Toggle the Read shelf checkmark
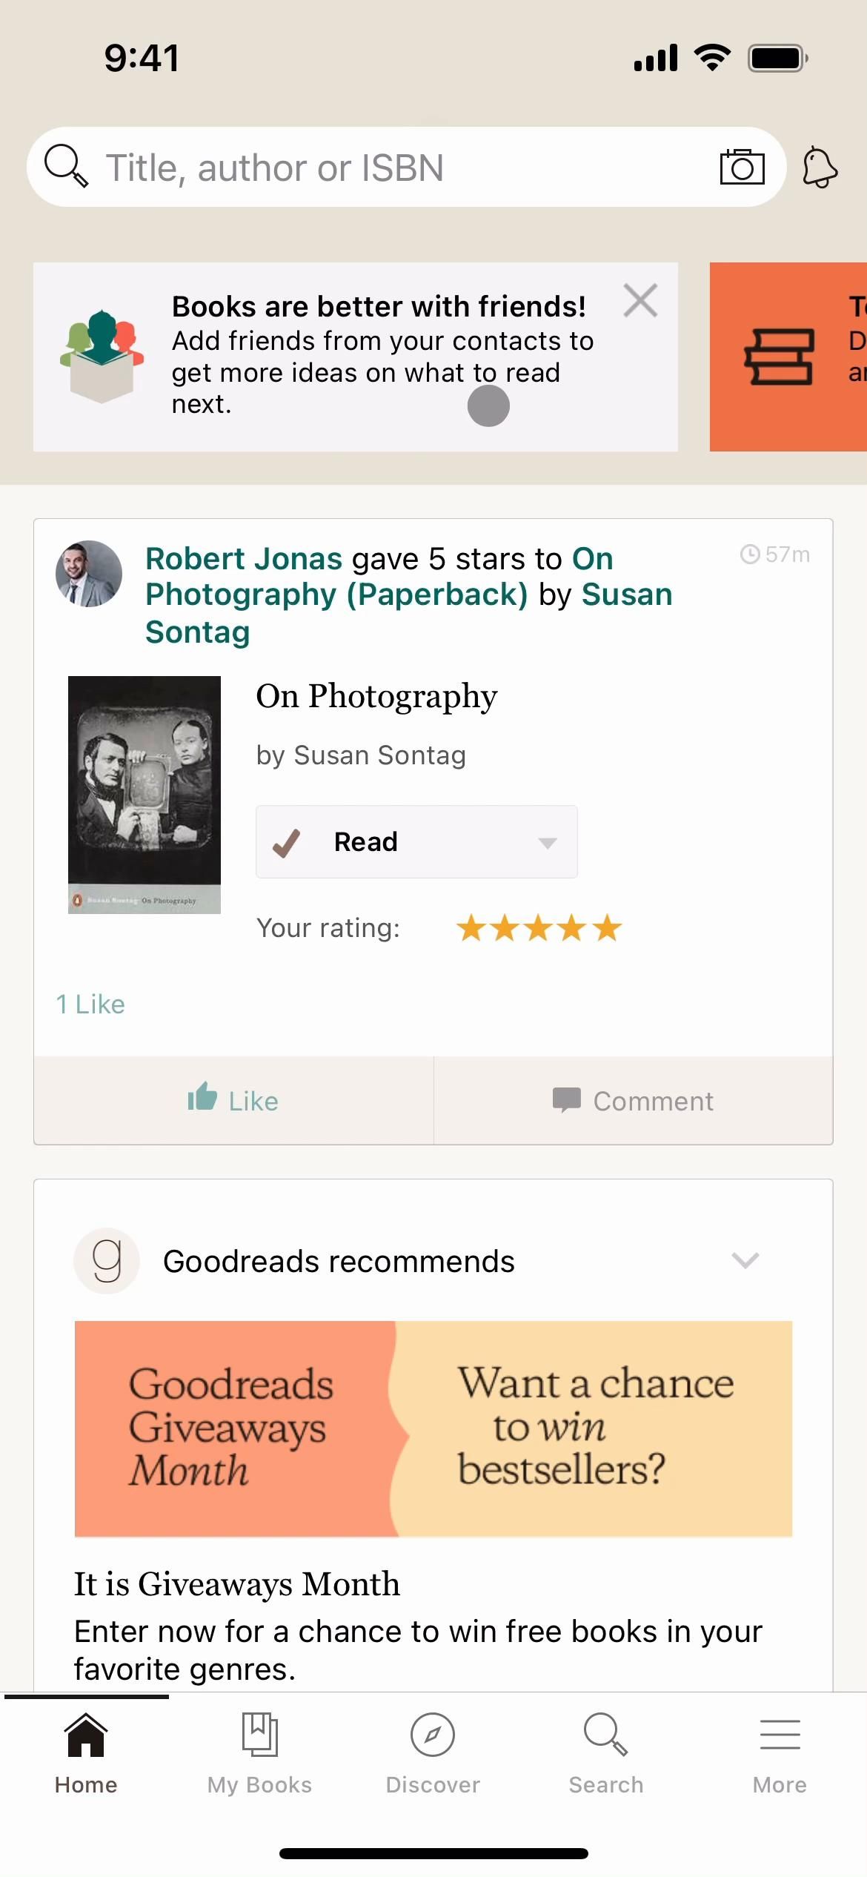This screenshot has width=867, height=1877. [x=287, y=842]
